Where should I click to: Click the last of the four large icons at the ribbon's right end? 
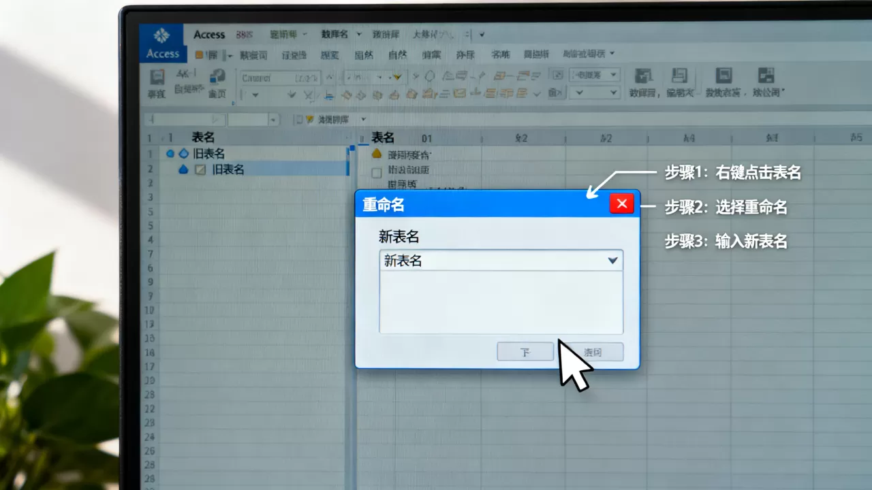[x=766, y=76]
